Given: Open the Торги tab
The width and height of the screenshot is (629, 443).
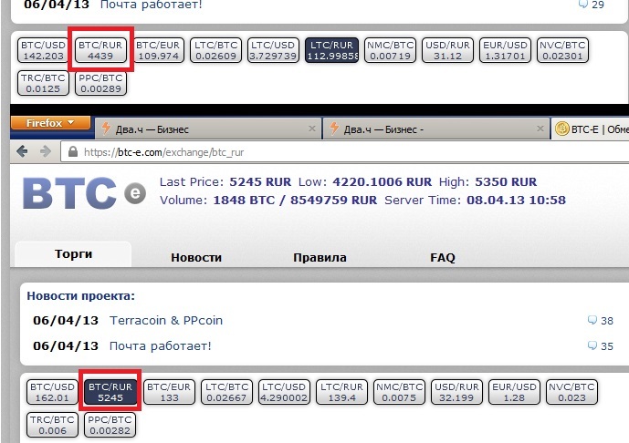Looking at the screenshot, I should (73, 254).
